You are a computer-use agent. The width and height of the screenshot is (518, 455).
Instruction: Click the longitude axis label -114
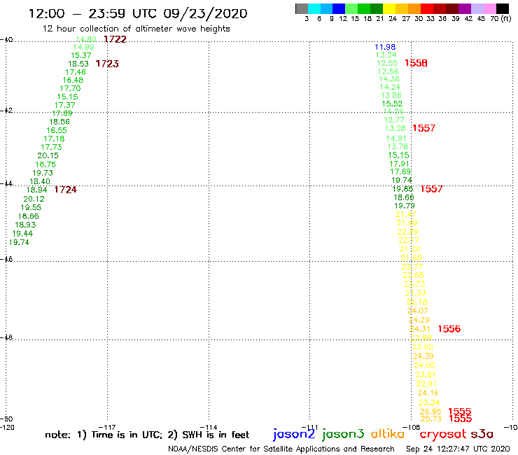[x=209, y=427]
